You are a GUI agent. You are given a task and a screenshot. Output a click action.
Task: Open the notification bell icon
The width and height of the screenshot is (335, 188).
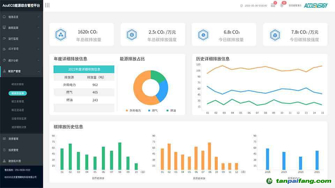(282, 5)
